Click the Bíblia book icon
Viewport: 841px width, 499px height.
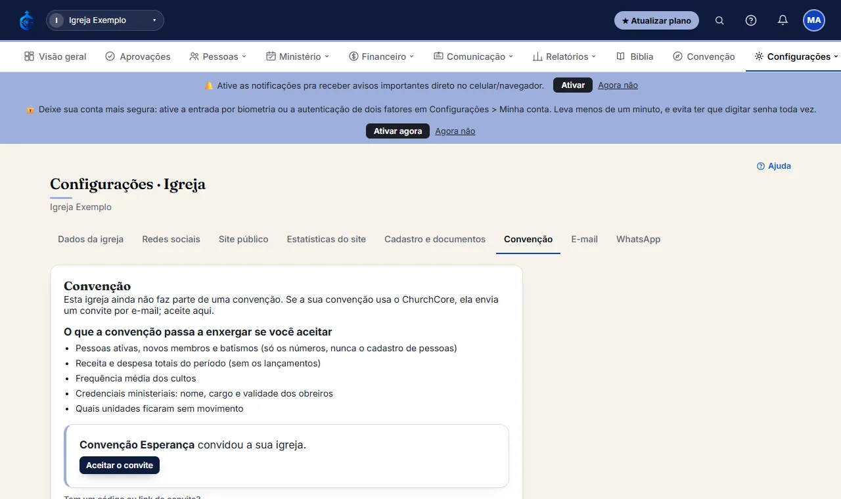tap(620, 56)
